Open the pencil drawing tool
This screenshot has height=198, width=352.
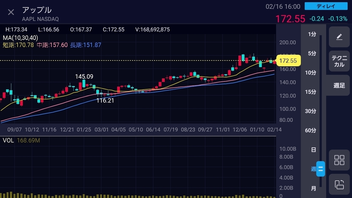tap(339, 37)
